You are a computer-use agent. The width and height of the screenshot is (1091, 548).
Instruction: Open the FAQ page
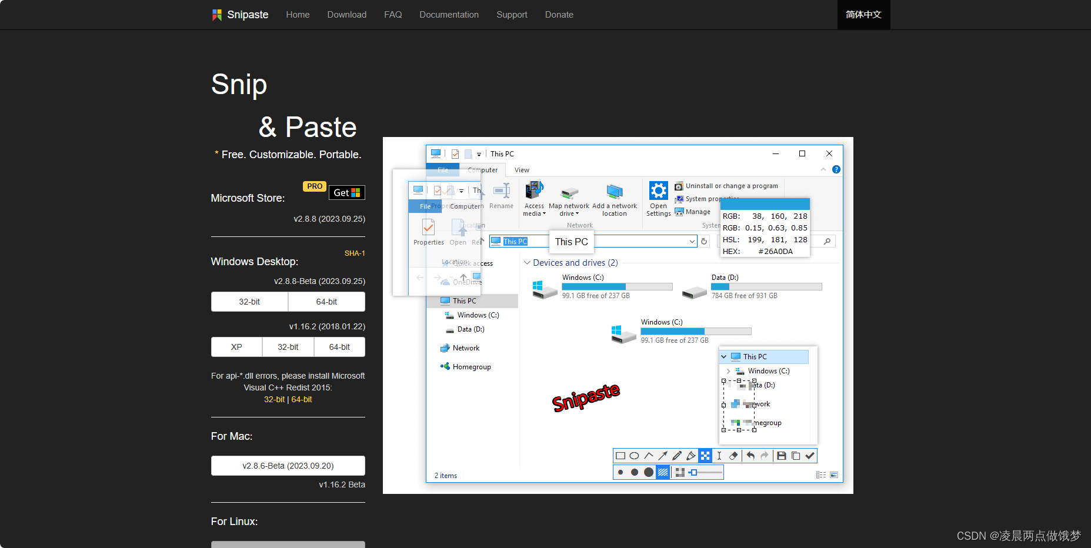point(393,15)
